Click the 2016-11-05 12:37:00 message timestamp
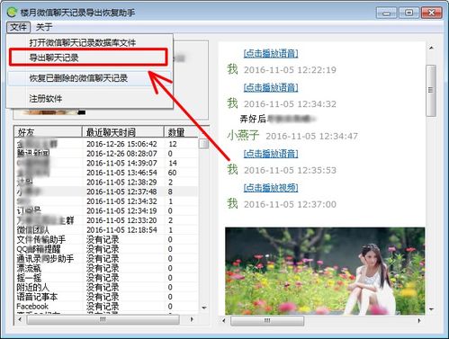The width and height of the screenshot is (449, 339). coord(290,204)
